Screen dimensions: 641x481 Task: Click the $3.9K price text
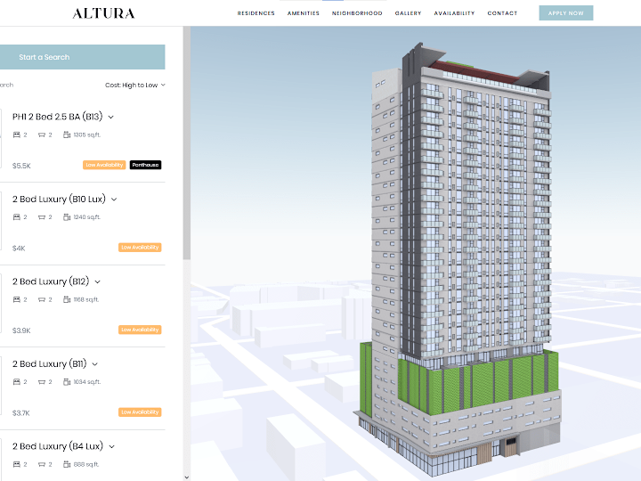(x=21, y=330)
